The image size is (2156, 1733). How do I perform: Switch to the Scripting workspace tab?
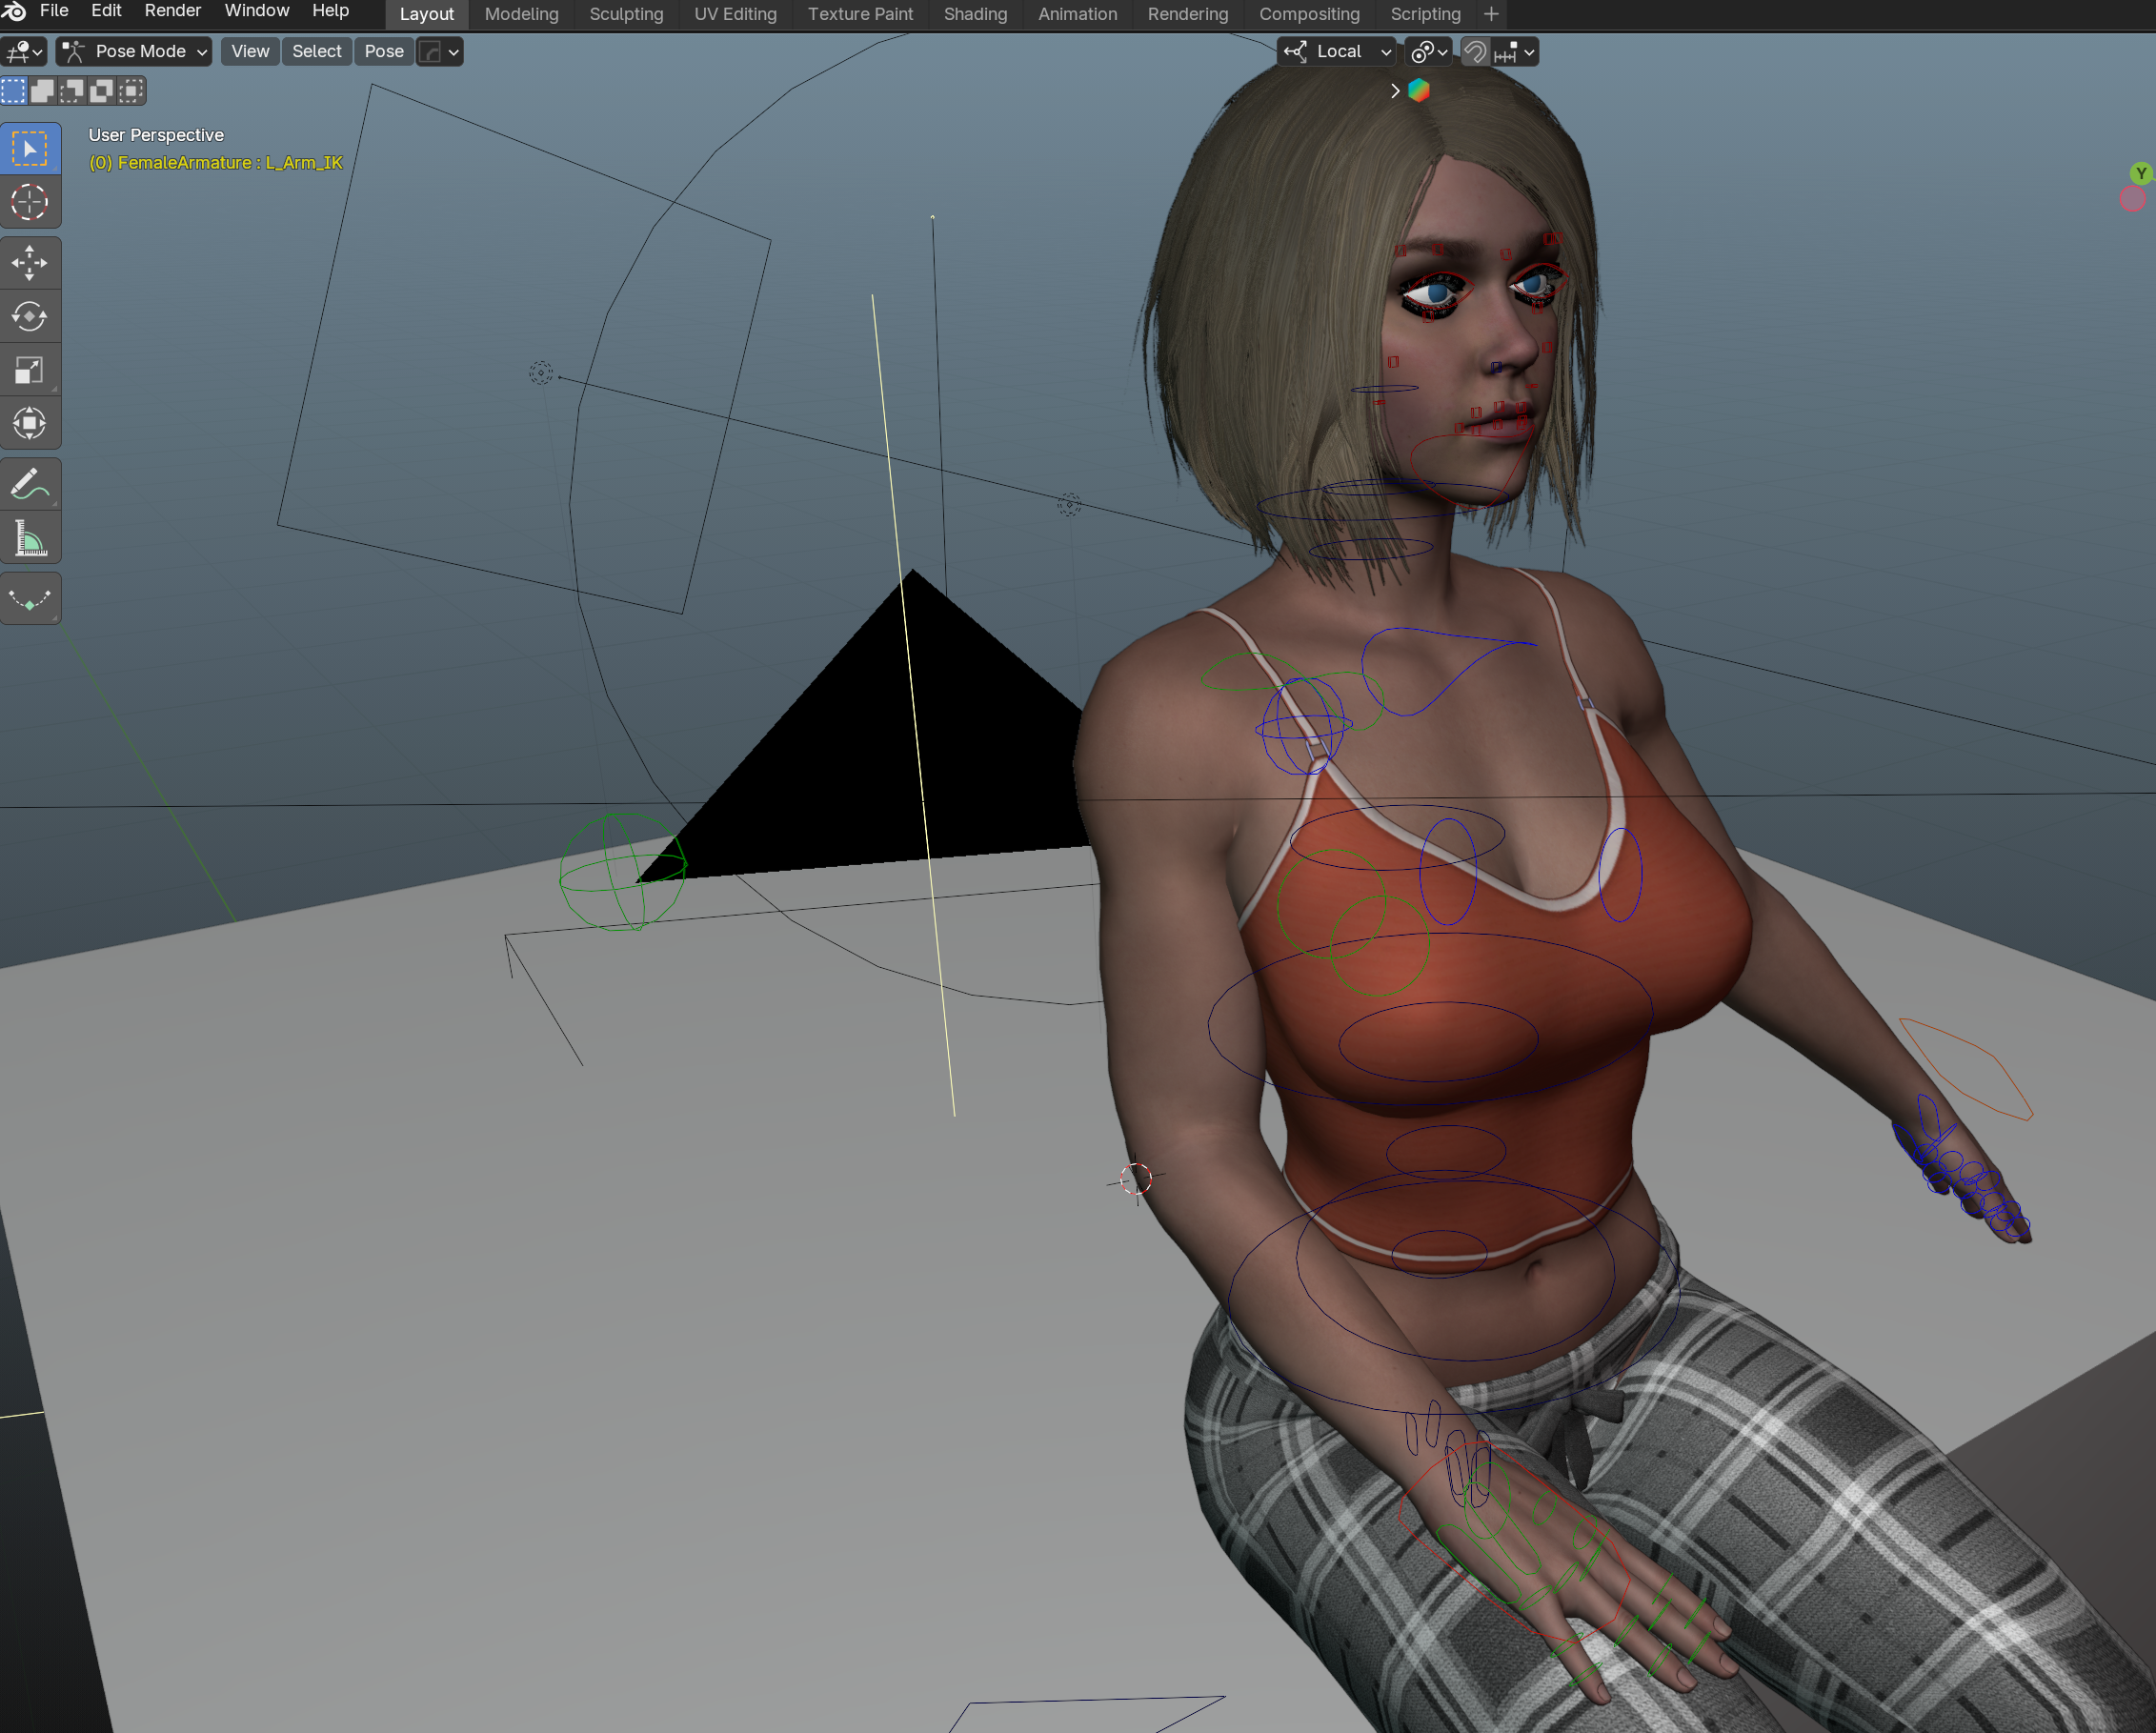pyautogui.click(x=1425, y=14)
